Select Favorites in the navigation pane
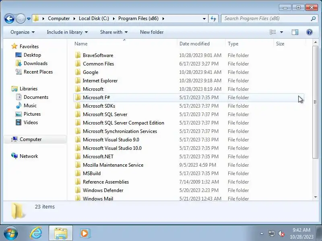322x241 pixels. 25,47
